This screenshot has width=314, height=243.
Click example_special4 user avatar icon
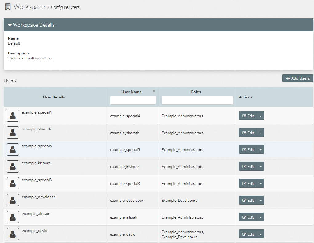point(13,116)
